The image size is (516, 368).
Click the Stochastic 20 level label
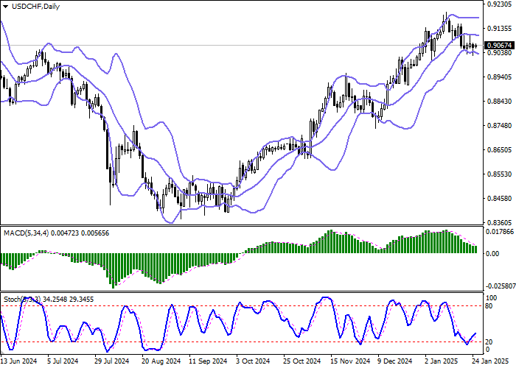488,342
